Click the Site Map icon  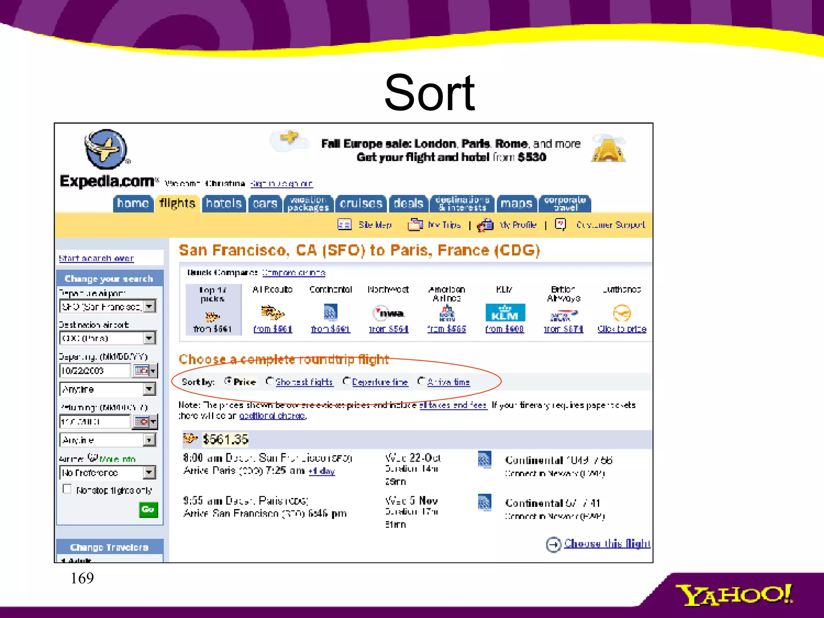tap(344, 224)
